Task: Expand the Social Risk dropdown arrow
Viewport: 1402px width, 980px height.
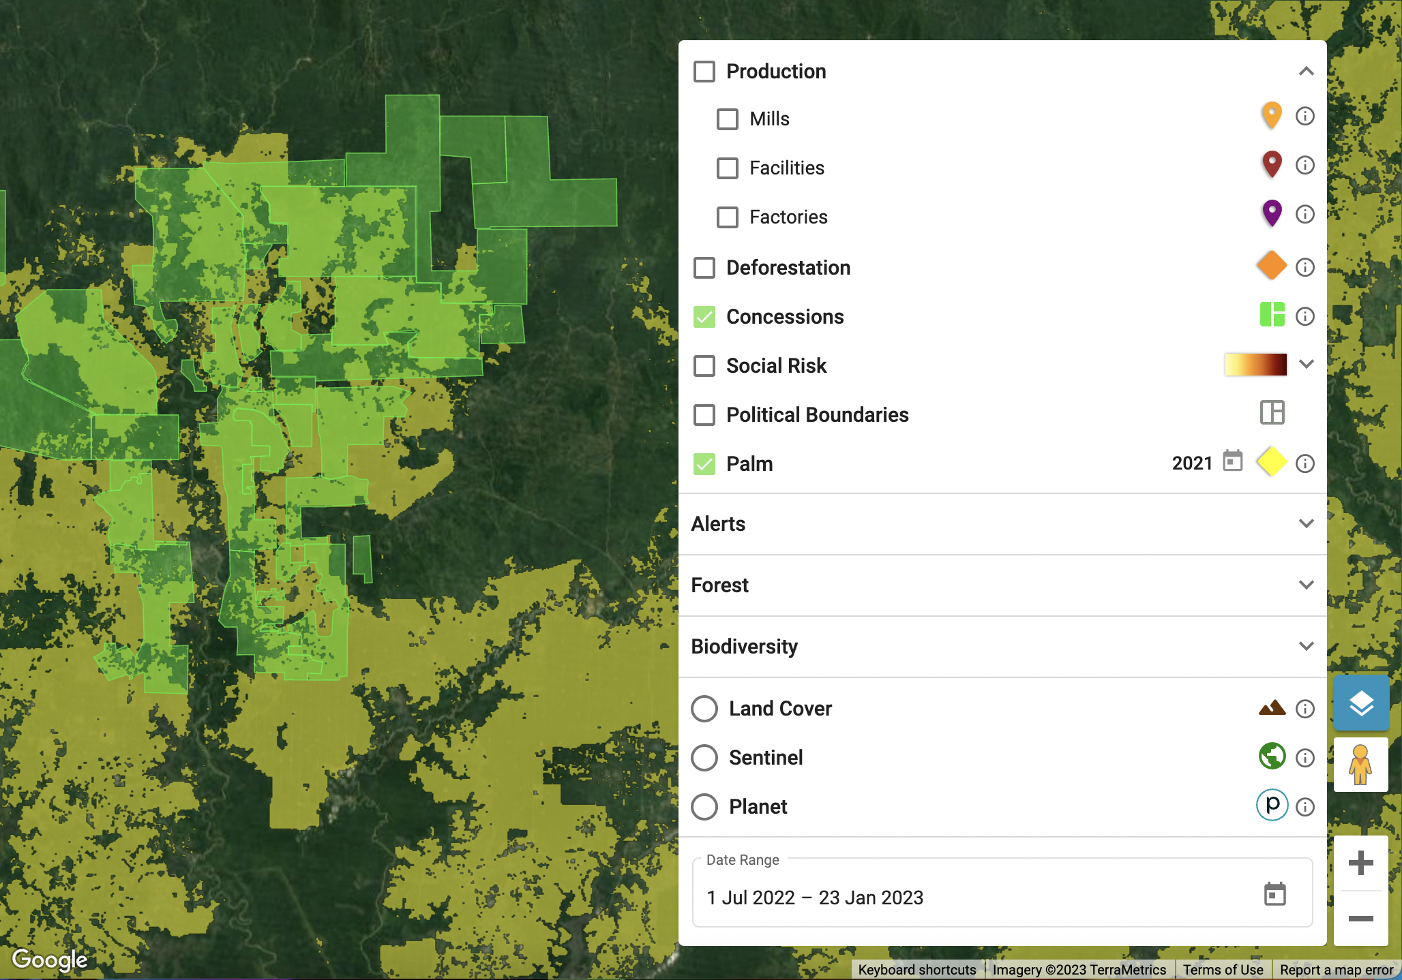Action: tap(1306, 364)
